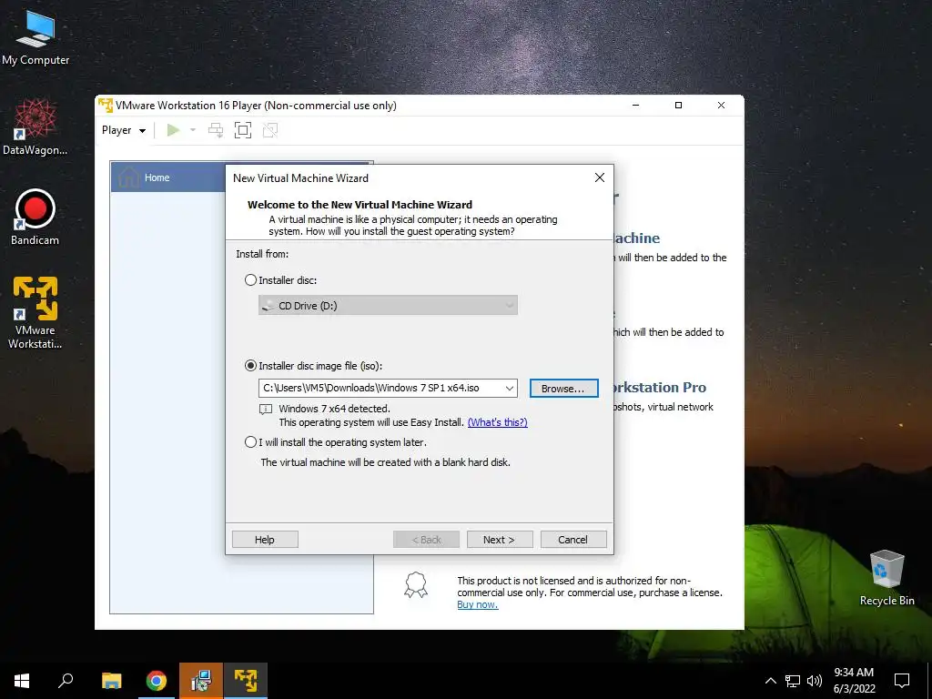Click the Home house icon in library
This screenshot has width=932, height=699.
point(128,177)
